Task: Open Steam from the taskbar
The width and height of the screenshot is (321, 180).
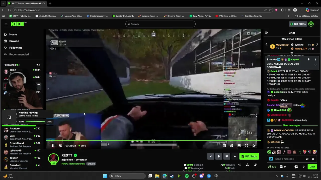Action: (x=172, y=176)
